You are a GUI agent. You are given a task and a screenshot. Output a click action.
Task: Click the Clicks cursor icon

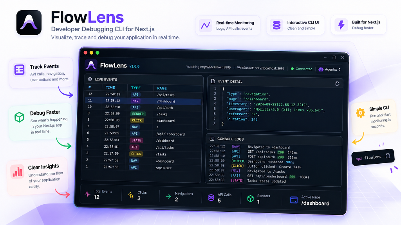(x=131, y=195)
